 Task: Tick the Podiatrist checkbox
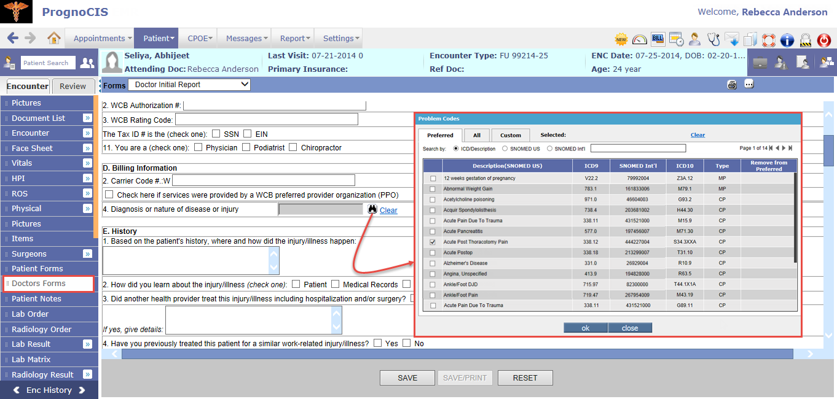pyautogui.click(x=246, y=147)
